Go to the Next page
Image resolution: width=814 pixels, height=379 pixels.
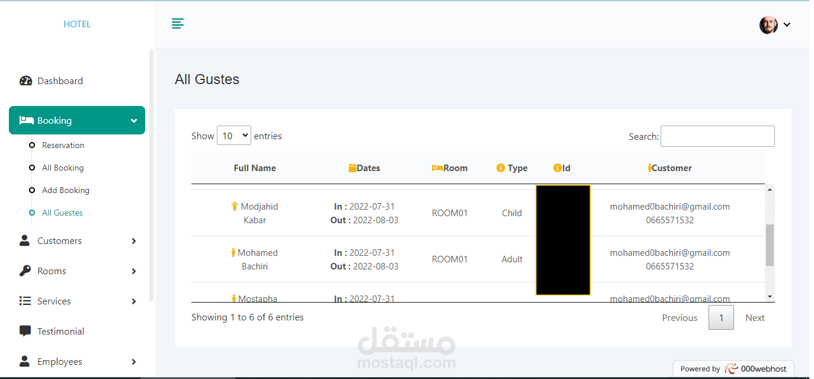point(755,318)
